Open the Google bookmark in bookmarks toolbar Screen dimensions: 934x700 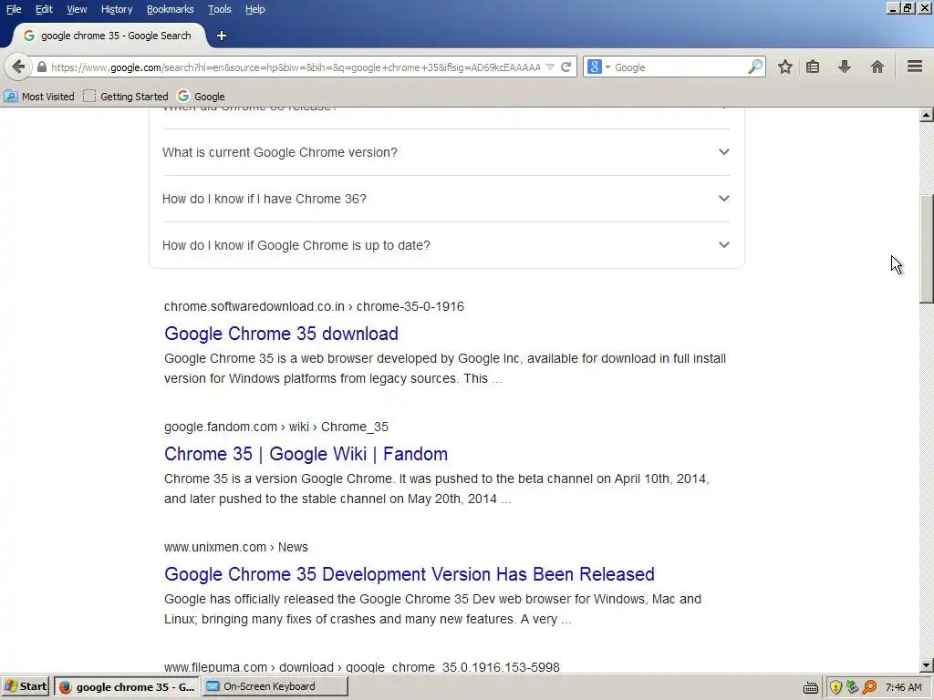coord(202,97)
